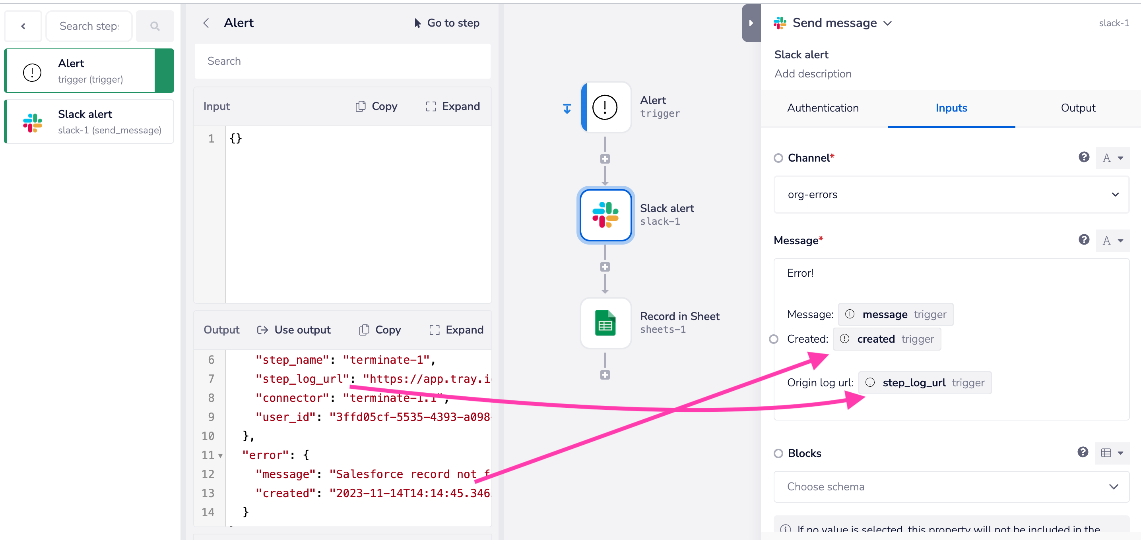
Task: Click Use output in Output panel
Action: click(294, 330)
